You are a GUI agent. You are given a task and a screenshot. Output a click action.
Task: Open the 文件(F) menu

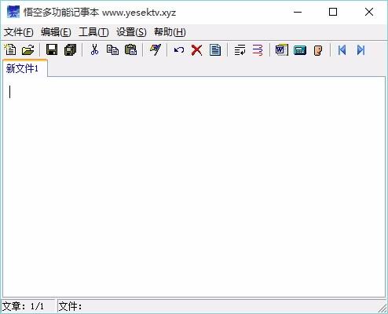tap(19, 32)
